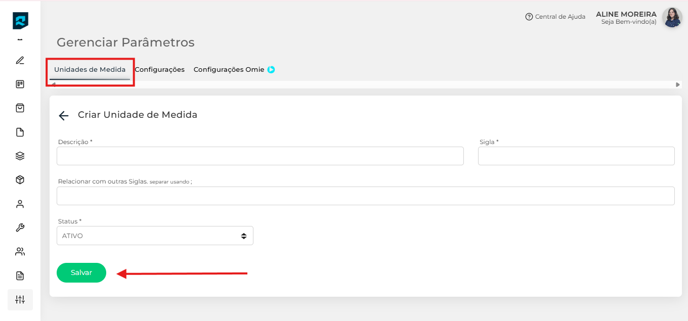Viewport: 688px width, 321px height.
Task: Click the blank document icon in sidebar
Action: (20, 132)
